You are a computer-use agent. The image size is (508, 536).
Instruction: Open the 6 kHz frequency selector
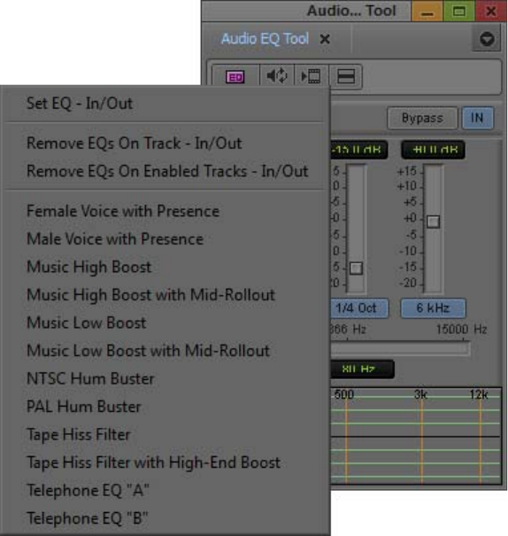pos(433,308)
